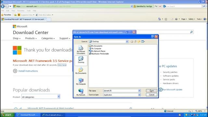Viewport: 208px width, 117px height.
Task: Select the Download Microsoft .NET Framework browser tab
Action: pyautogui.click(x=24, y=19)
